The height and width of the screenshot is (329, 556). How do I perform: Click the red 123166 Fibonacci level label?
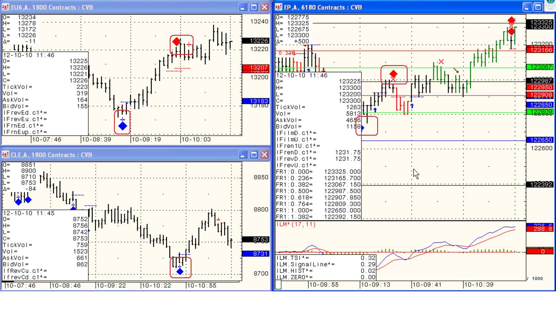click(x=540, y=50)
